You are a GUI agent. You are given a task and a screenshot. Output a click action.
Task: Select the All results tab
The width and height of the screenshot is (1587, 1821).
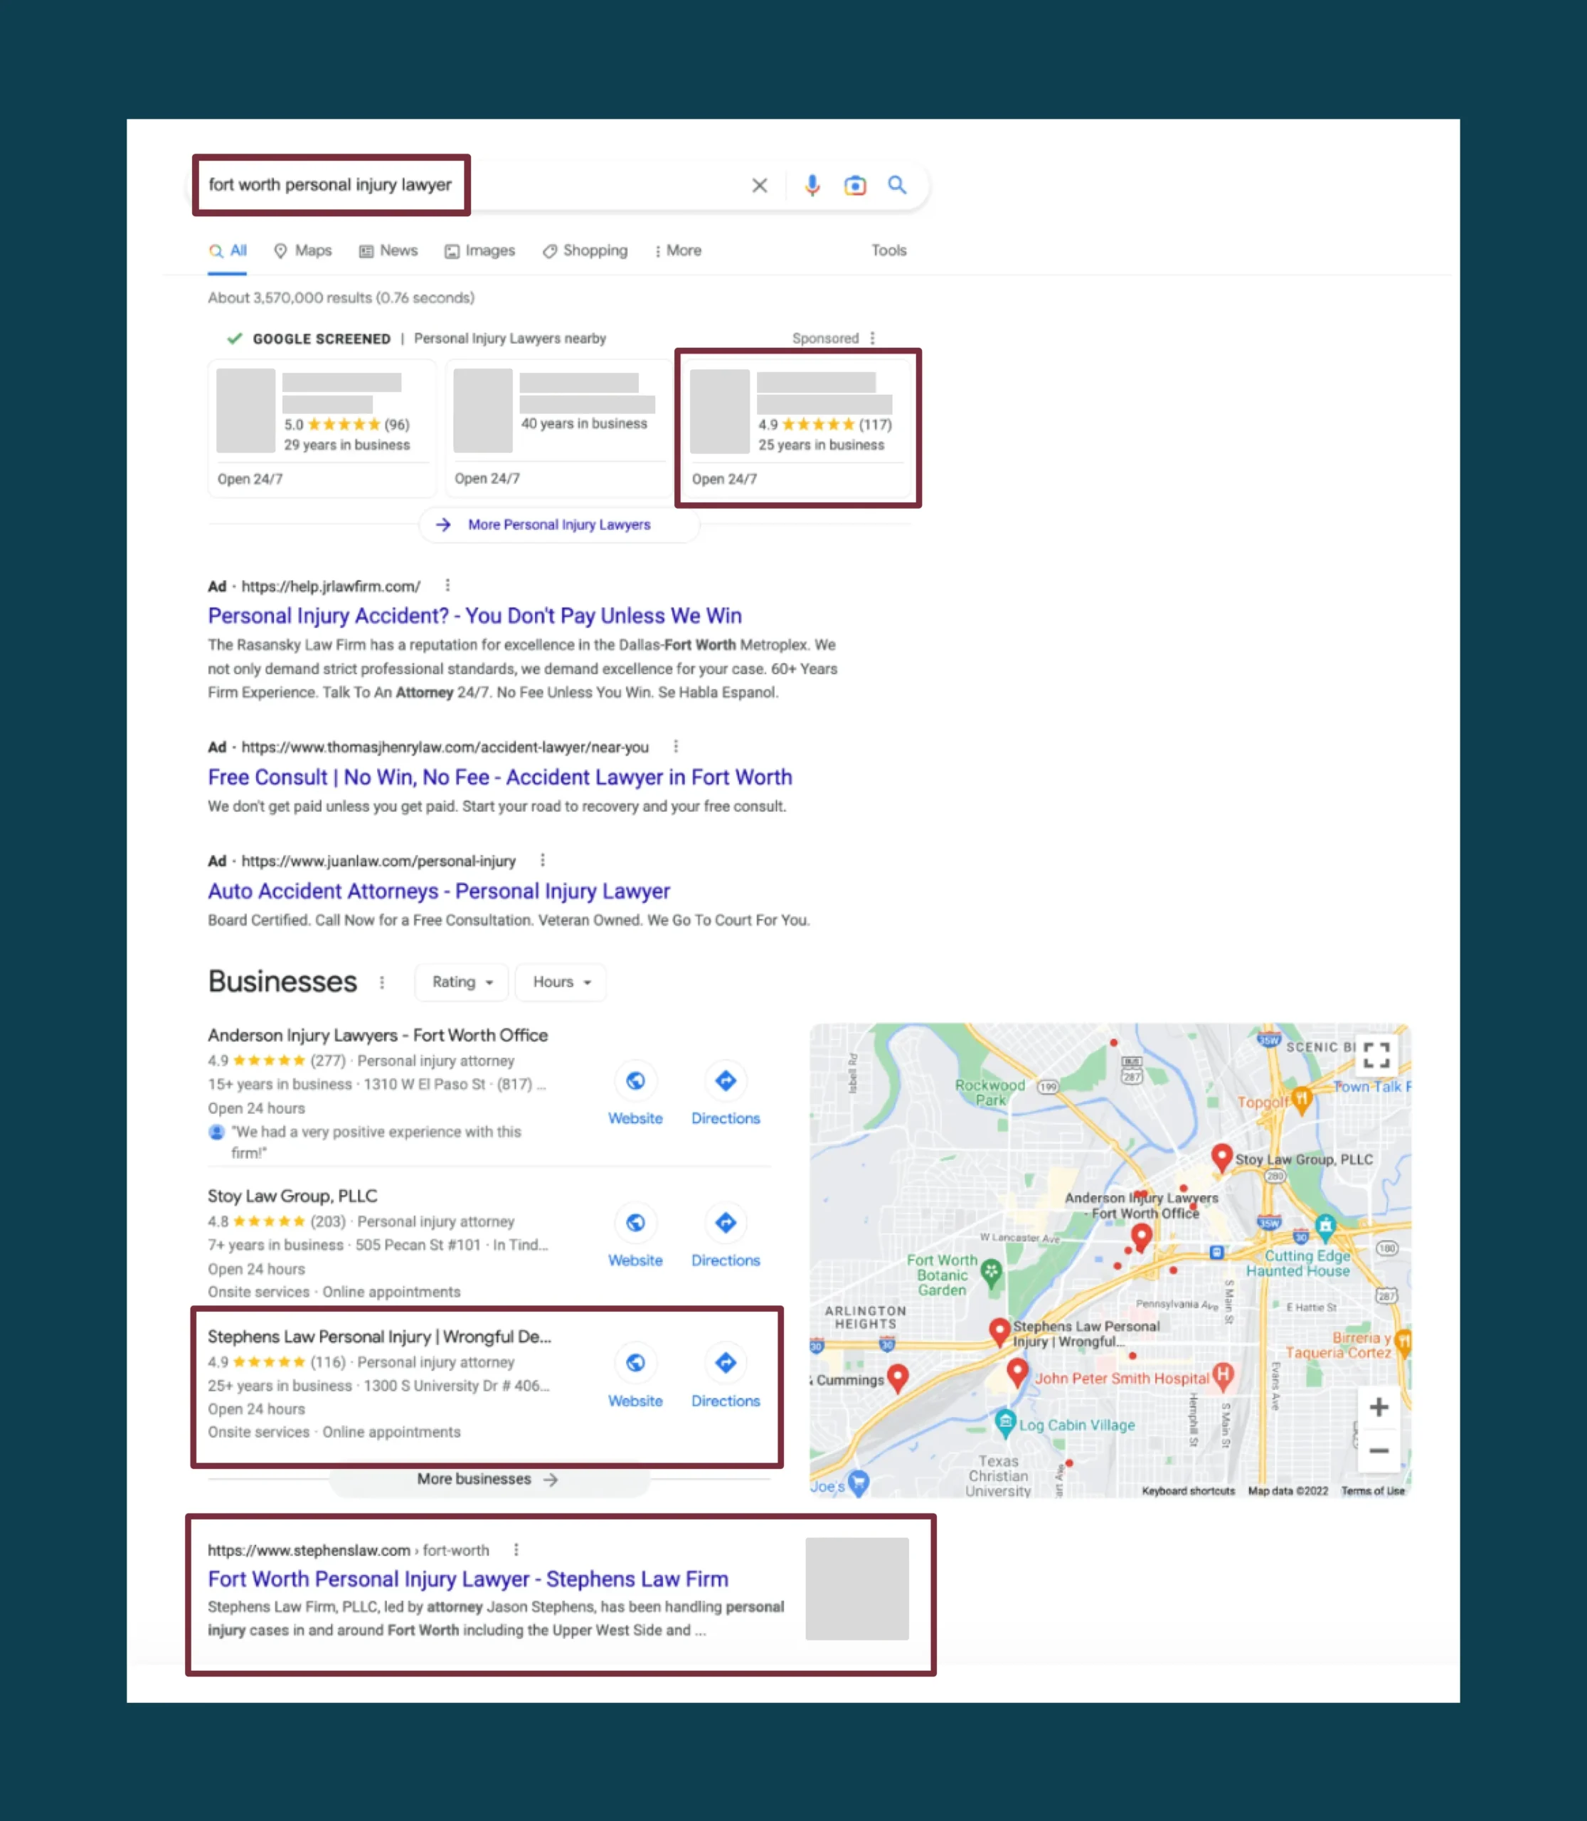(x=228, y=250)
